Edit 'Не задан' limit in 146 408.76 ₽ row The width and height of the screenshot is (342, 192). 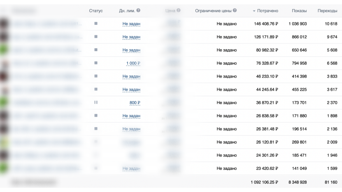pos(131,24)
